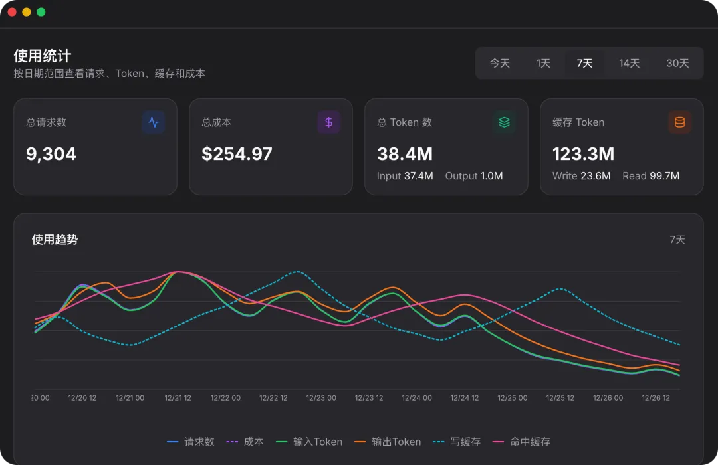The height and width of the screenshot is (465, 718).
Task: Click the purple dollar sign icon
Action: [329, 122]
